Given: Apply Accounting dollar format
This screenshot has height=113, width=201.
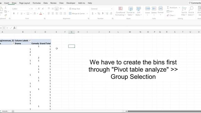Looking at the screenshot, I should click(93, 13).
